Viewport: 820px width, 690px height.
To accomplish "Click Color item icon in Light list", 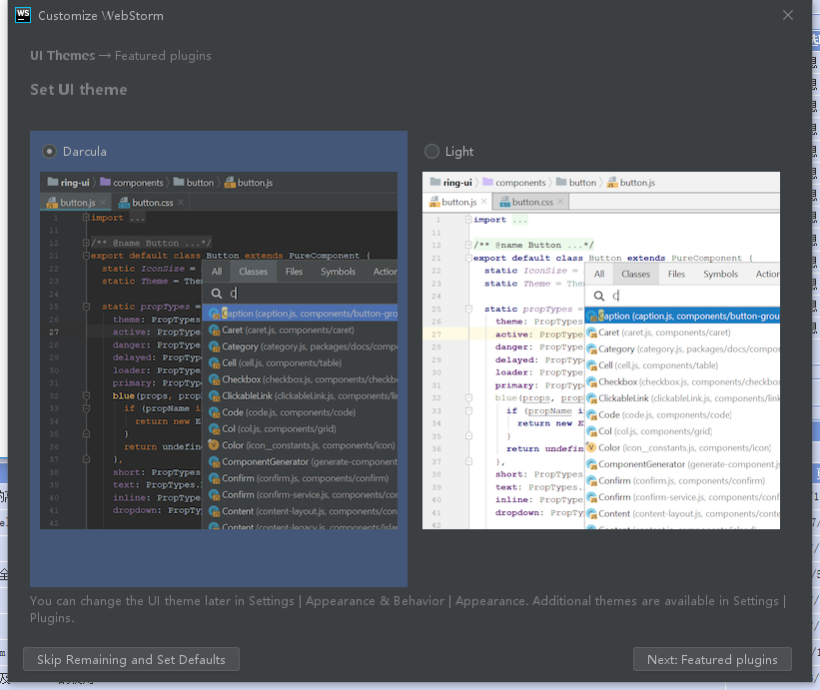I will click(x=591, y=448).
